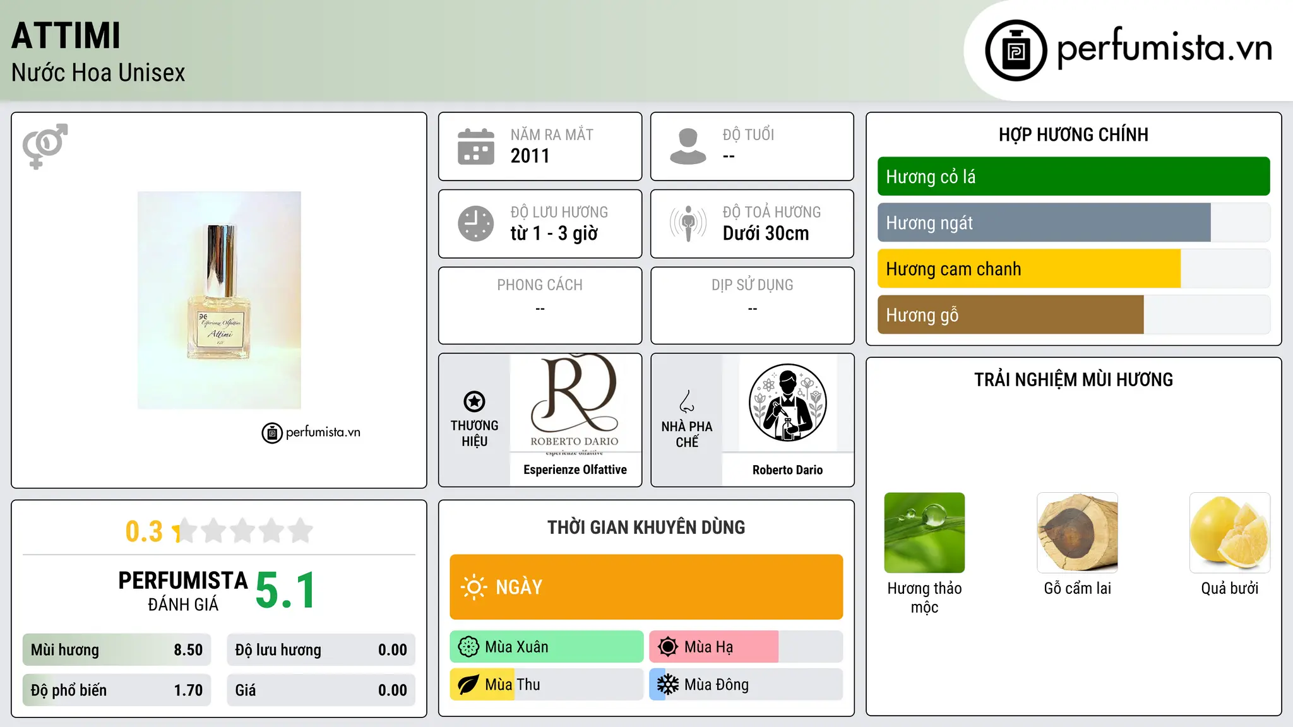Image resolution: width=1293 pixels, height=727 pixels.
Task: Click the perfumista.vn bottle logo icon
Action: click(1016, 50)
